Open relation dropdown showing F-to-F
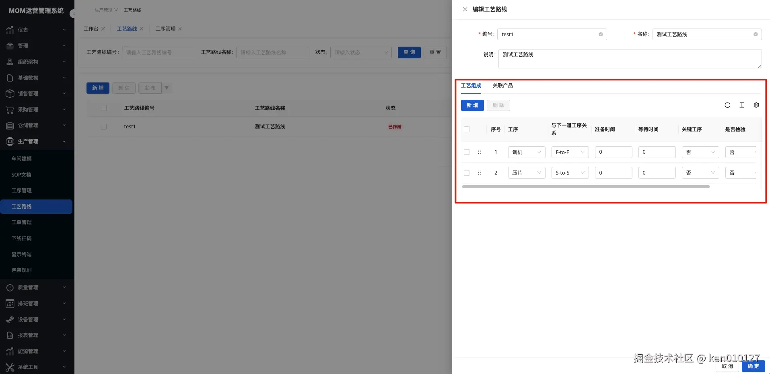This screenshot has width=770, height=374. 570,152
